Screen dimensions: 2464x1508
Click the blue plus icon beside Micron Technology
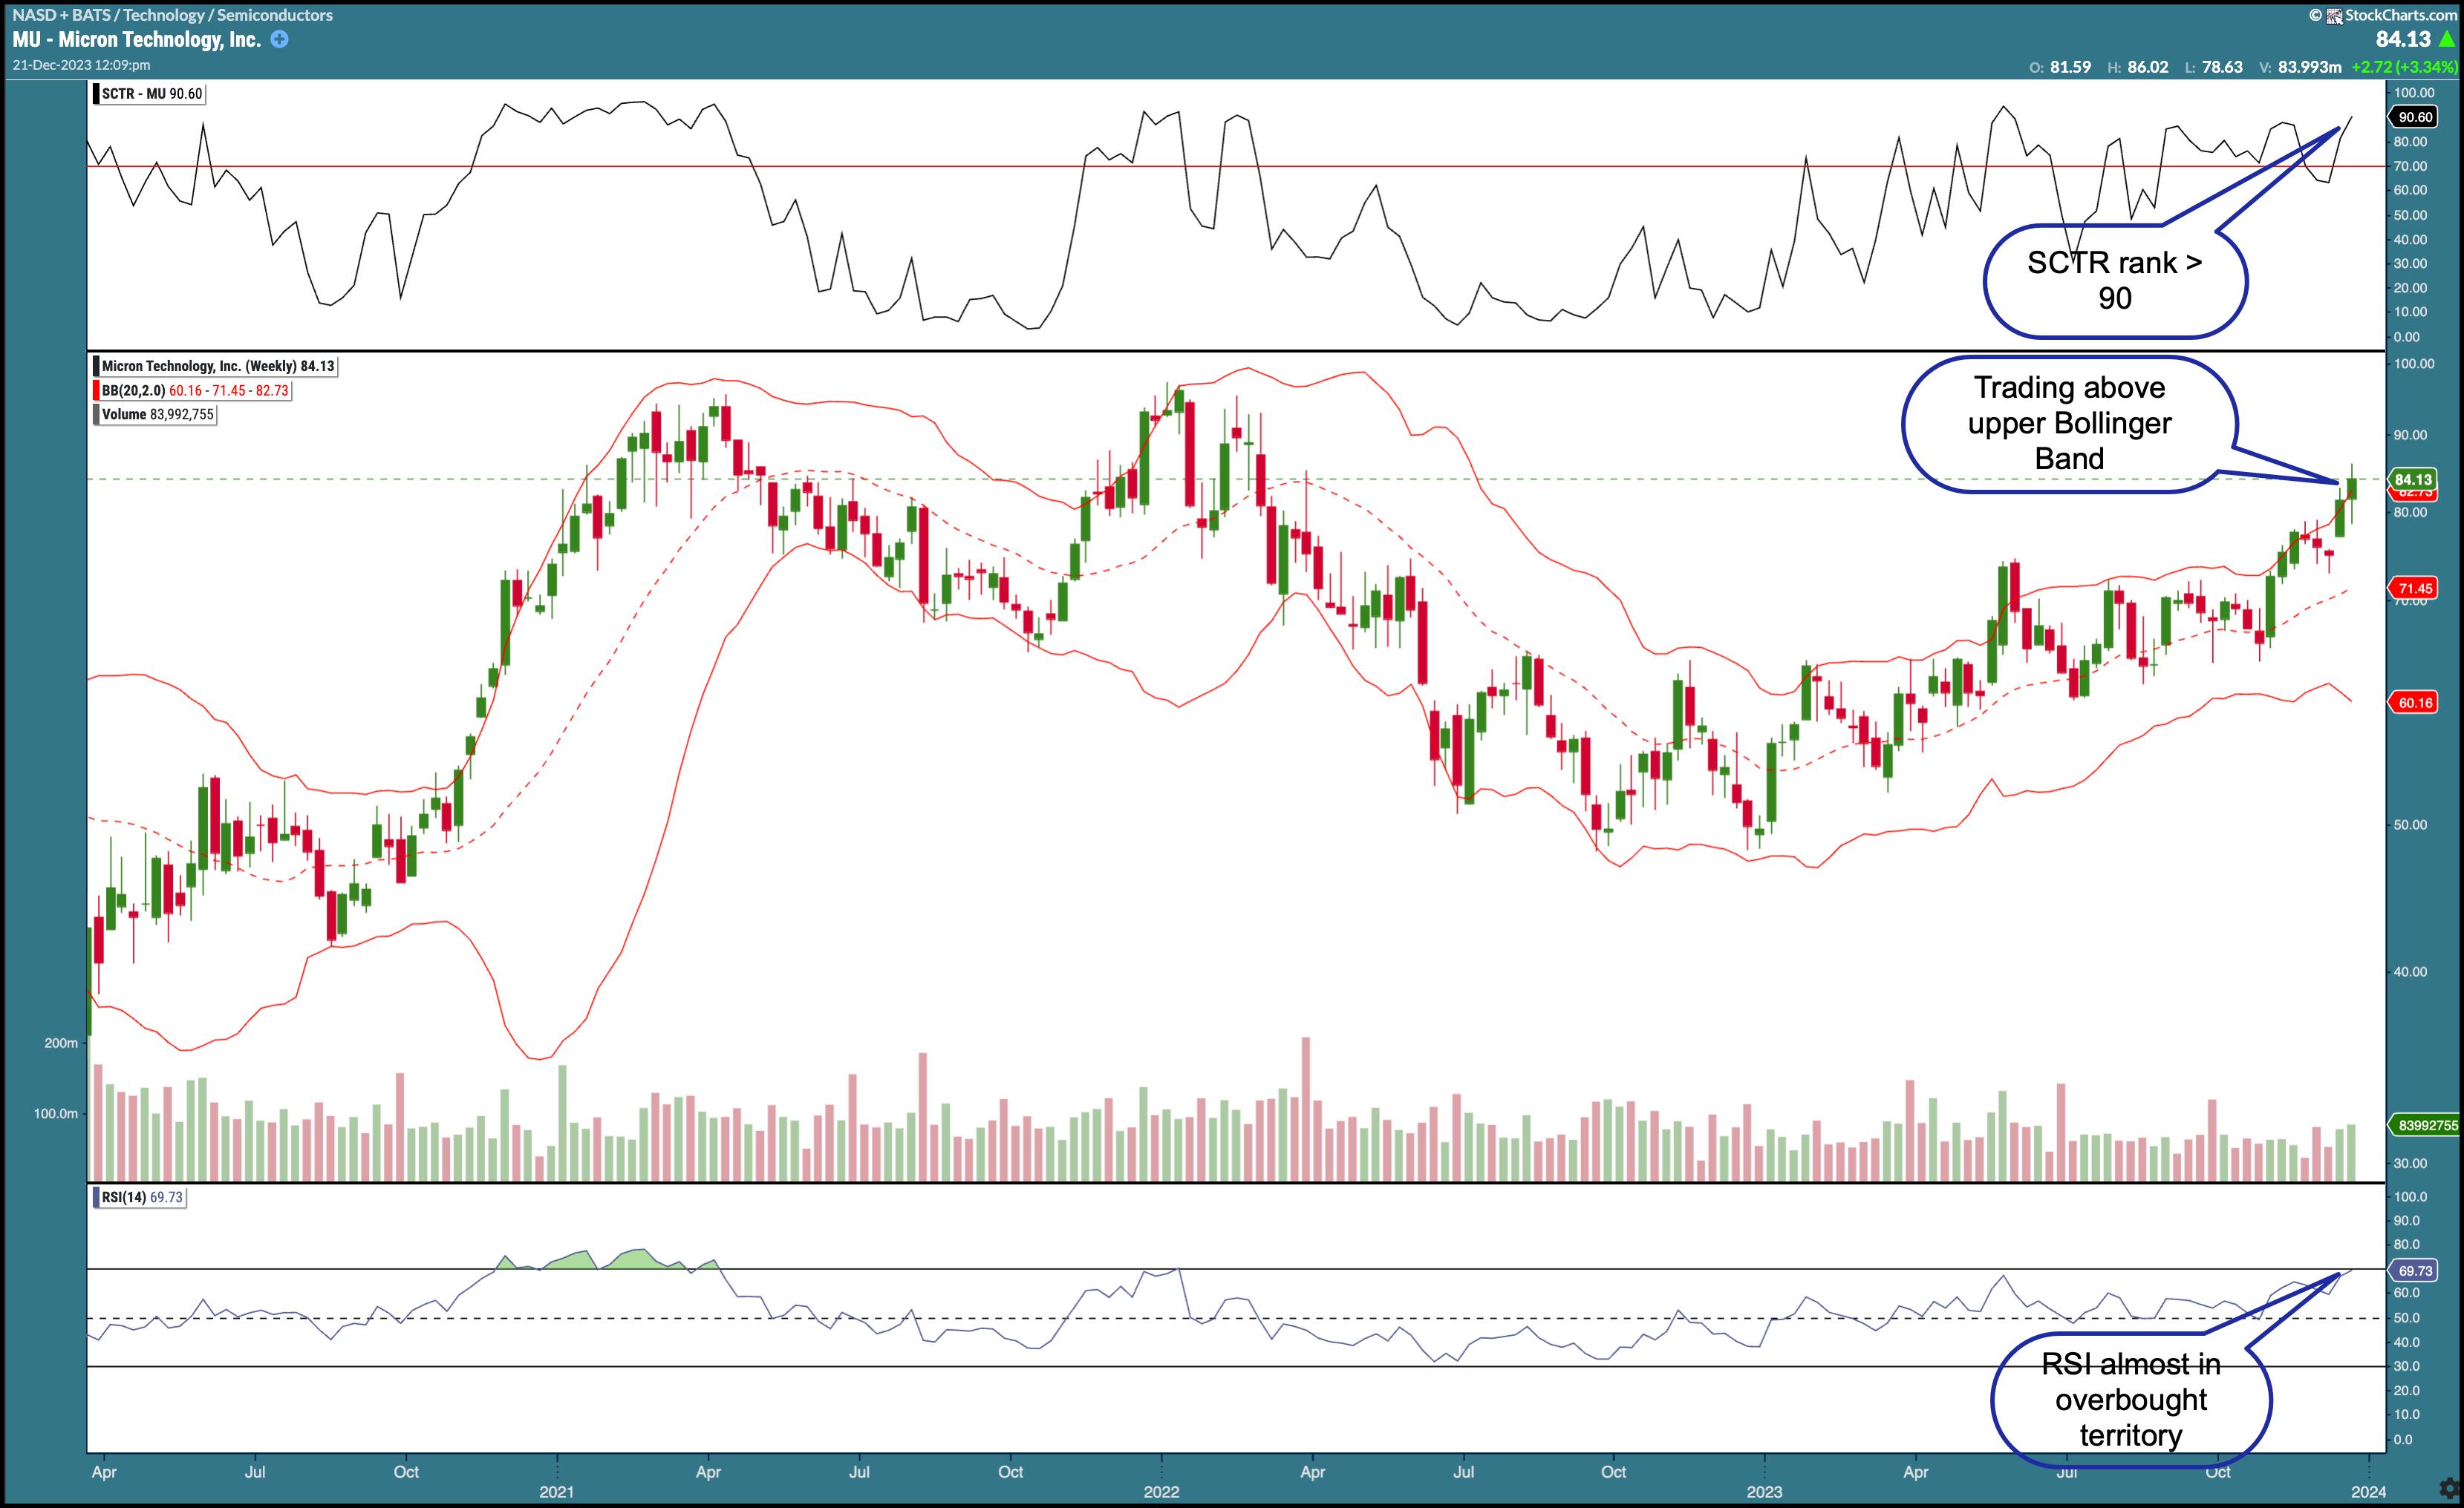(280, 40)
